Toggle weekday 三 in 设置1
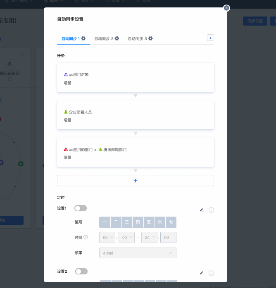The width and height of the screenshot is (276, 288). pos(127,222)
